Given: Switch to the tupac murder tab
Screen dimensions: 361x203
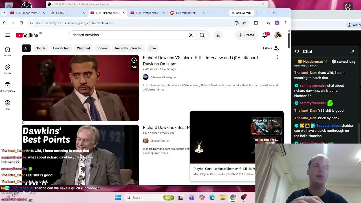Looking at the screenshot, I should point(28,13).
